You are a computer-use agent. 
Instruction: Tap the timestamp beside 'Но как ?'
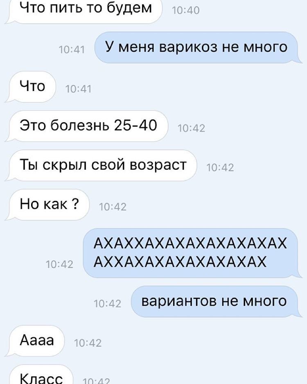tap(113, 207)
